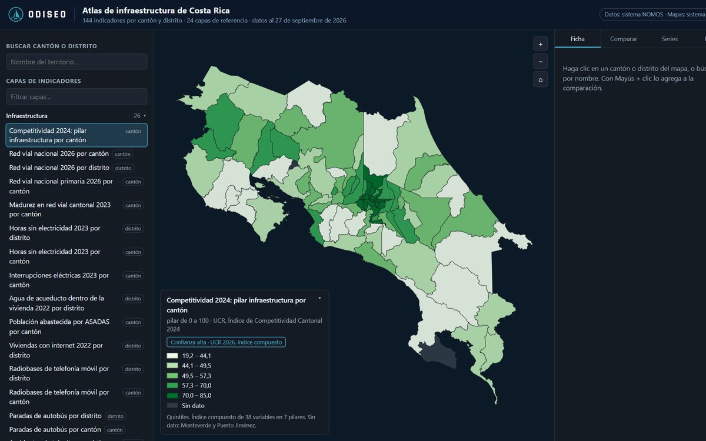706x441 pixels.
Task: Select layer 'Paradas de autobús por cantón'
Action: click(x=76, y=430)
